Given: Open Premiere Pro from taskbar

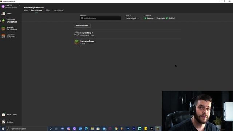Looking at the screenshot, I should (134, 128).
